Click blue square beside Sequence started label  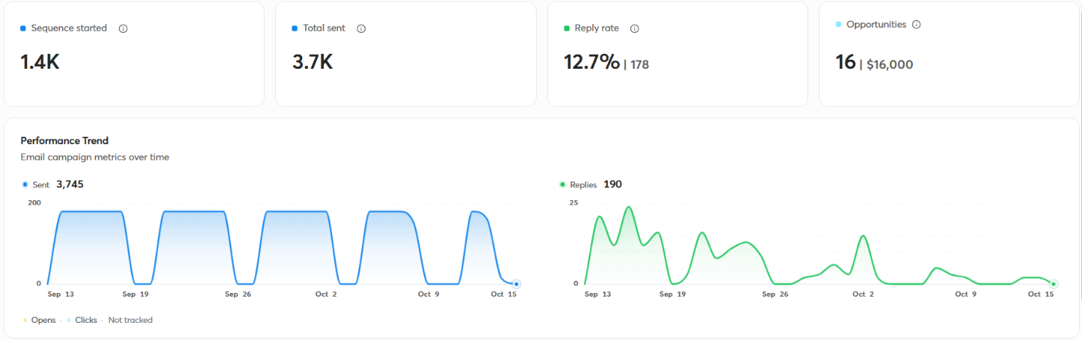point(23,28)
